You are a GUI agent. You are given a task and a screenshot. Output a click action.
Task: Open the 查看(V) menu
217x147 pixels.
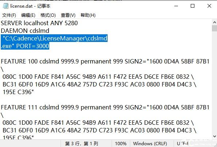pyautogui.click(x=68, y=15)
